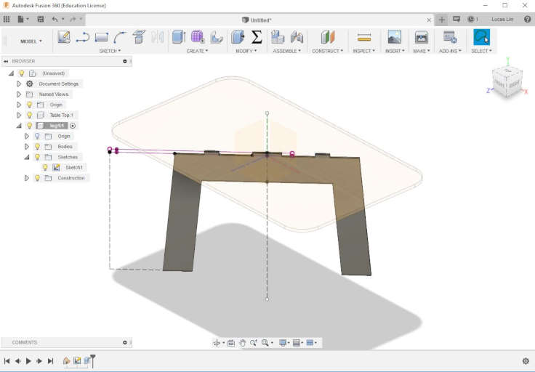Click the Look At icon in navigation bar

click(231, 343)
